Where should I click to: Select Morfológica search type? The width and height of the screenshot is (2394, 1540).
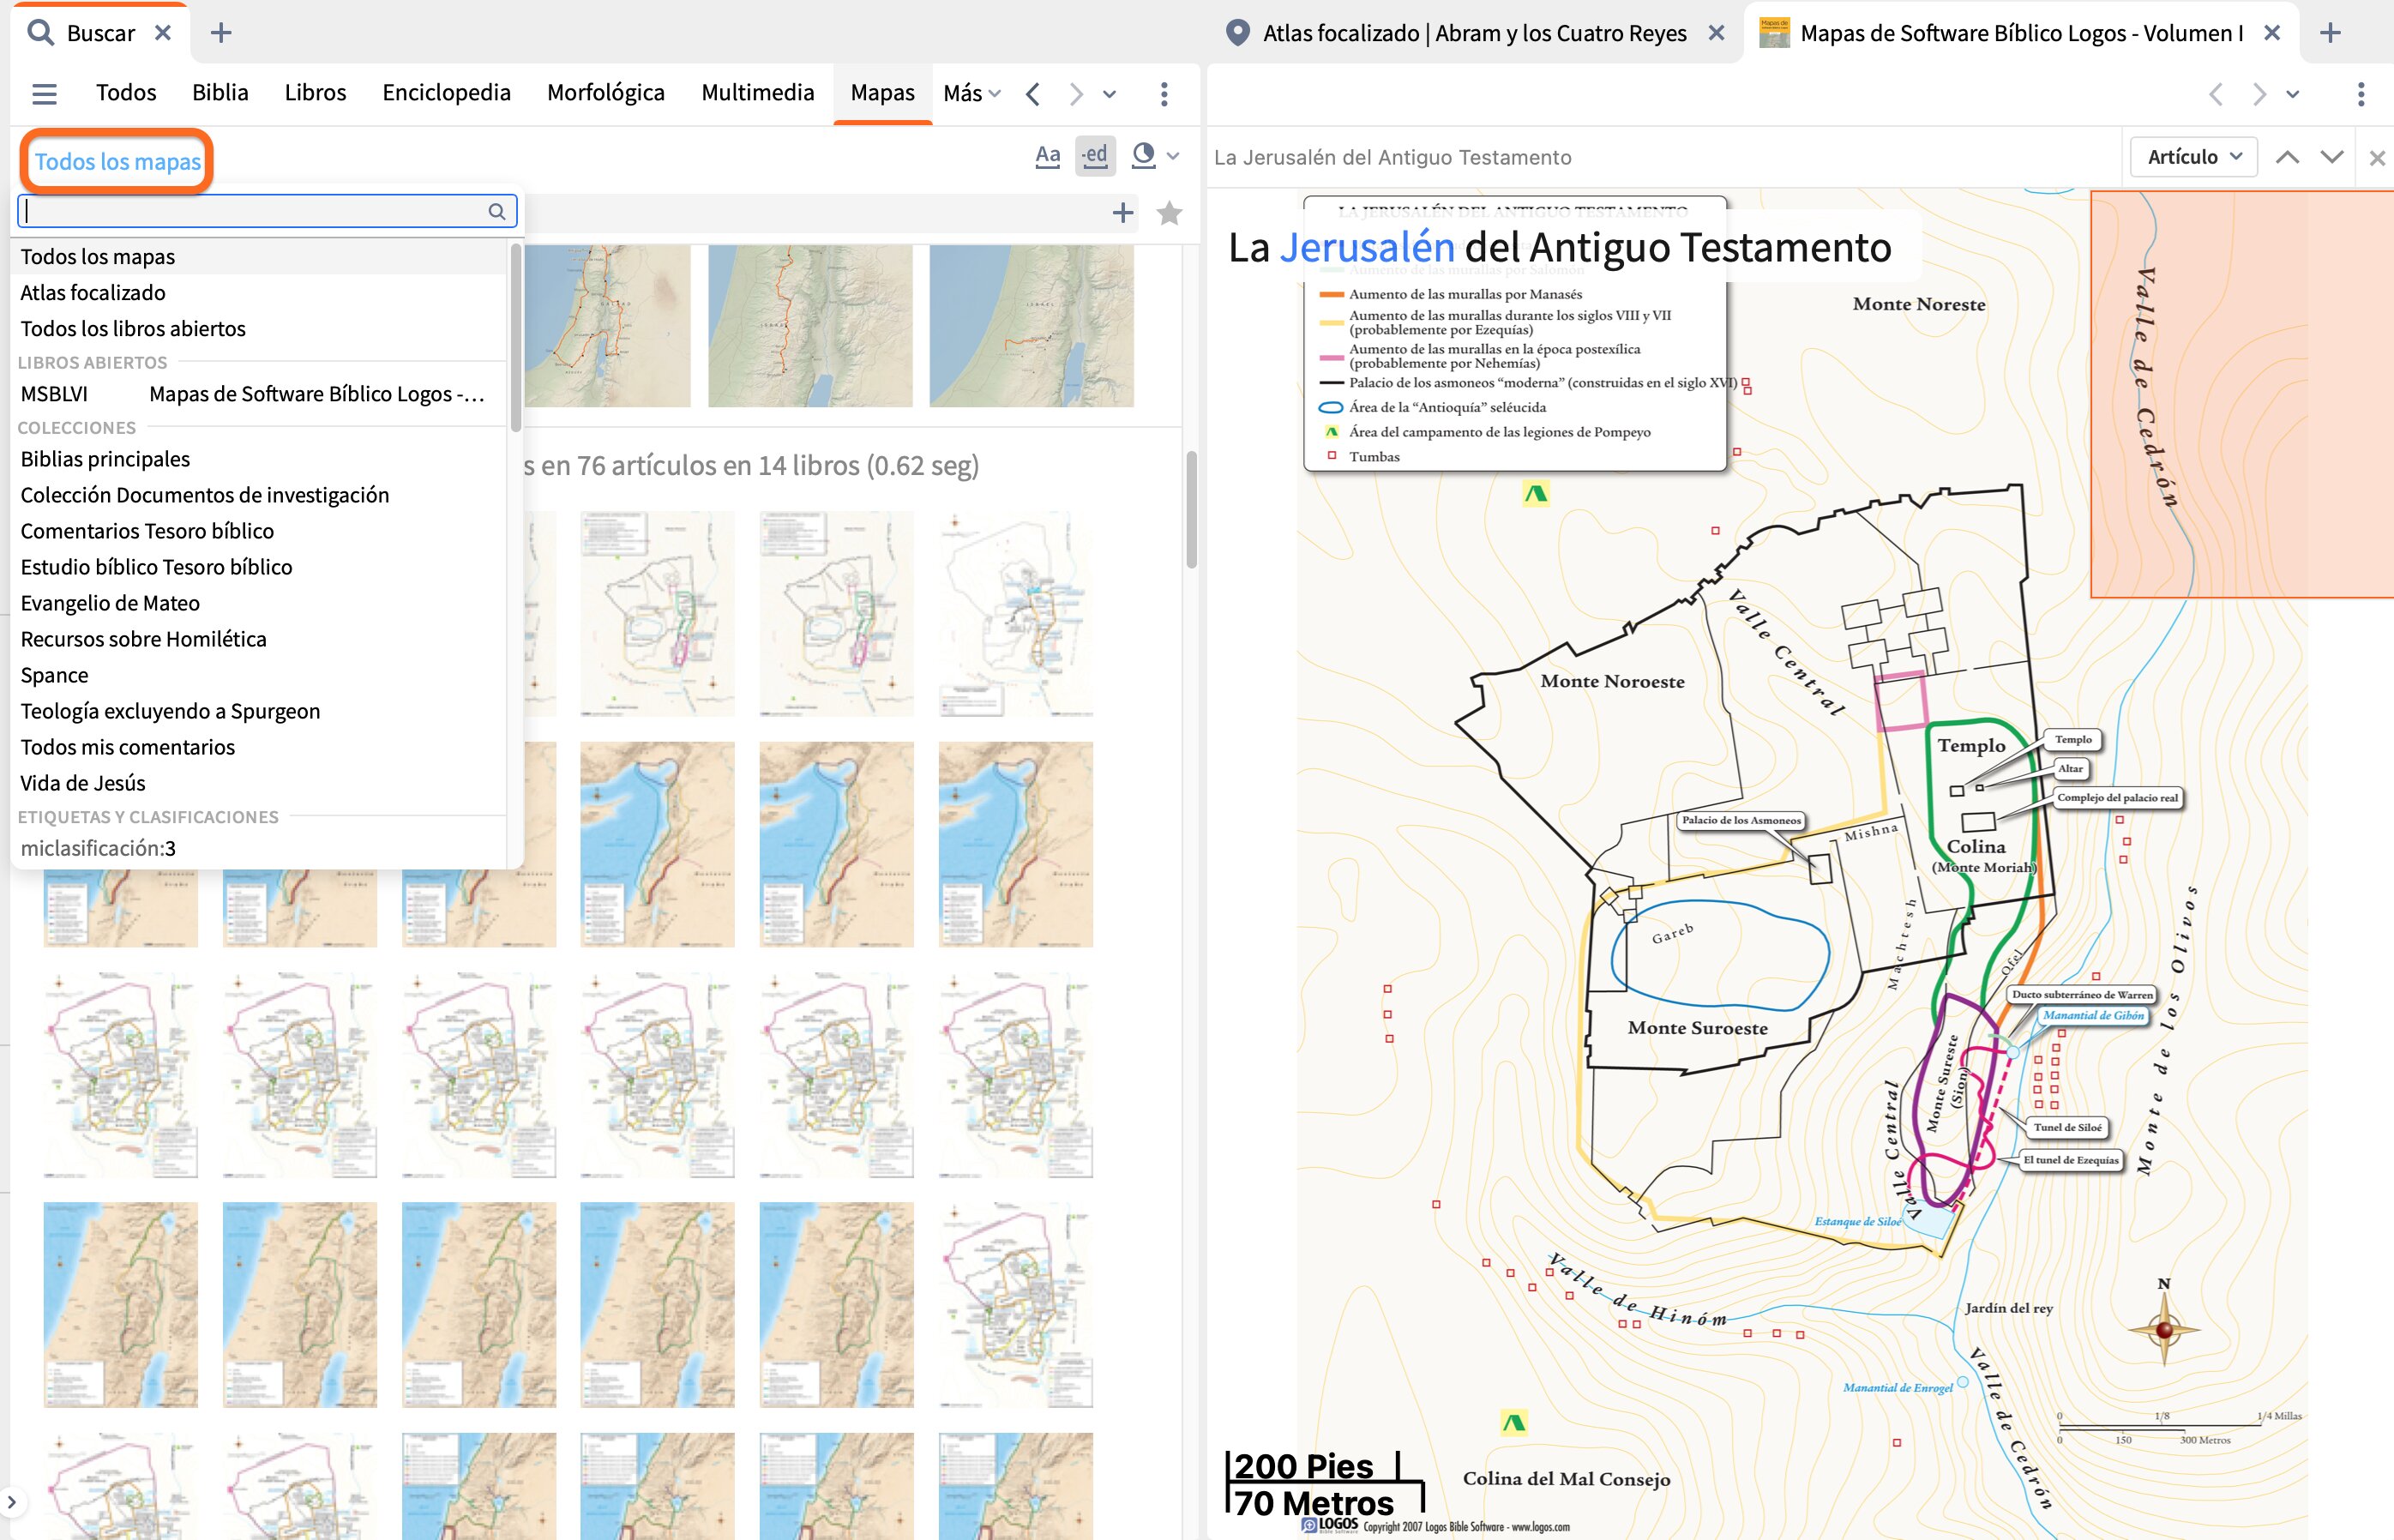click(605, 93)
